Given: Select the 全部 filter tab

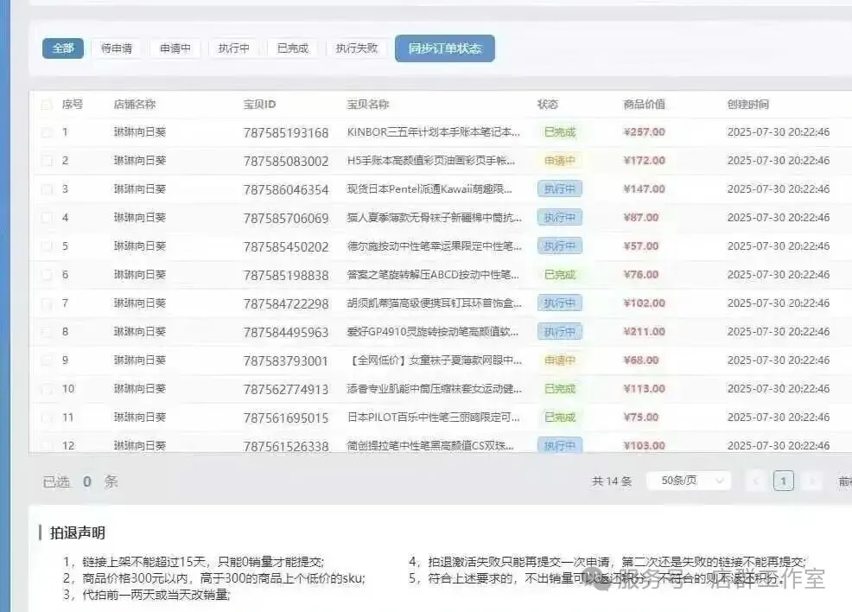Looking at the screenshot, I should point(63,48).
